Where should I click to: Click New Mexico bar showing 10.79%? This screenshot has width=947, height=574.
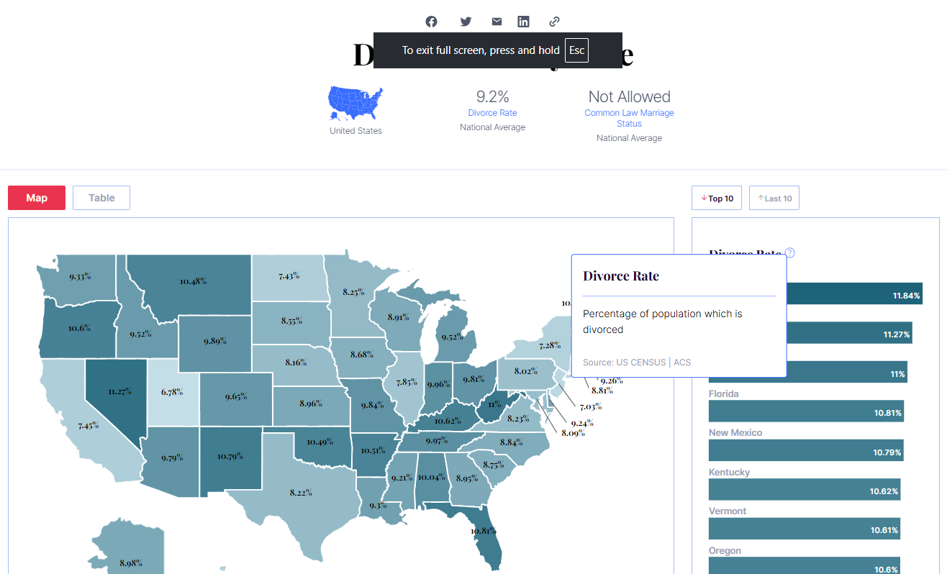tap(806, 450)
